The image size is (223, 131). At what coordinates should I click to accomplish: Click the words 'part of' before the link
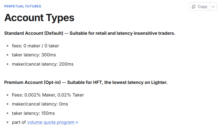pyautogui.click(x=19, y=123)
